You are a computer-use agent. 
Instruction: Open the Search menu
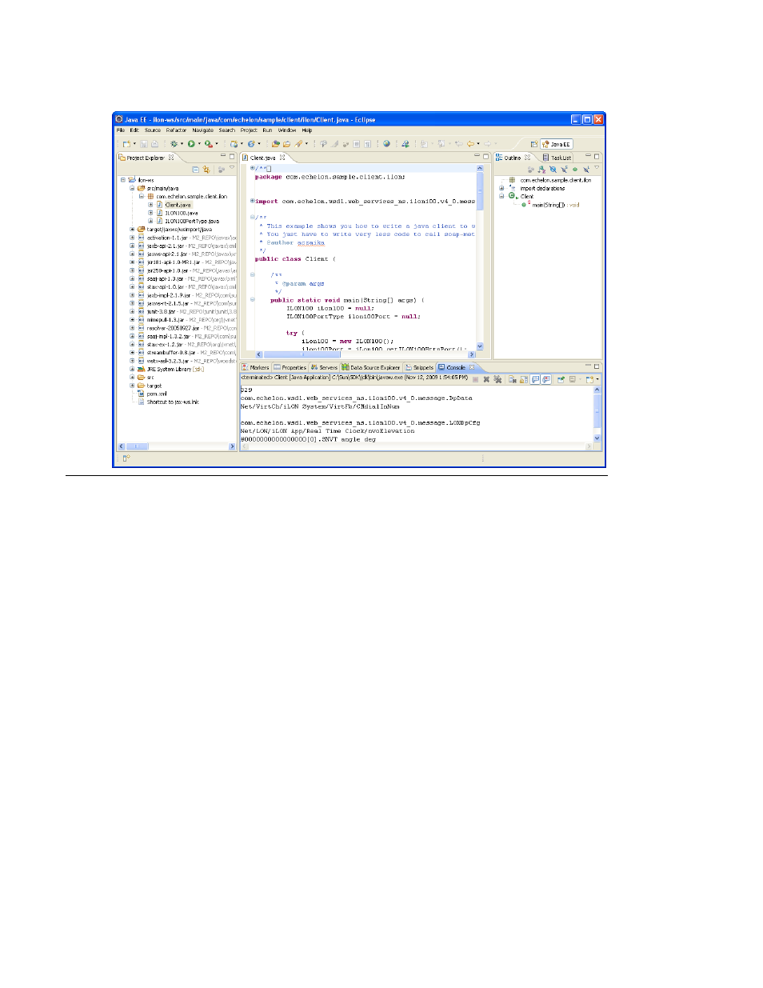[227, 130]
